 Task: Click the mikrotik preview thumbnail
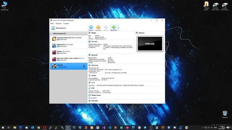(x=150, y=44)
